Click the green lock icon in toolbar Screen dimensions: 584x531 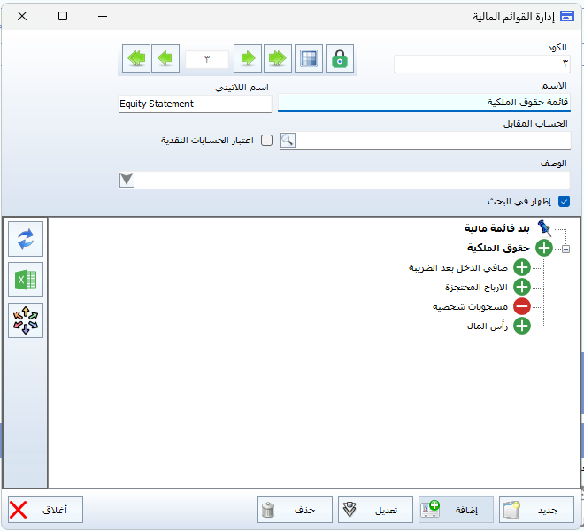(x=339, y=58)
